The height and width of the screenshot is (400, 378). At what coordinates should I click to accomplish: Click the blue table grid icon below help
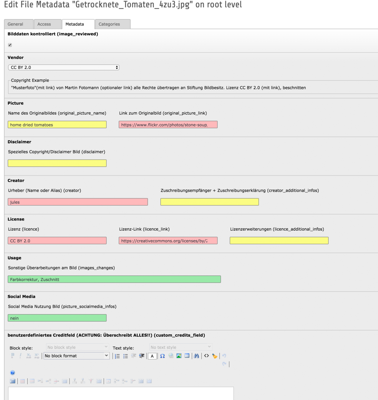[x=12, y=381]
